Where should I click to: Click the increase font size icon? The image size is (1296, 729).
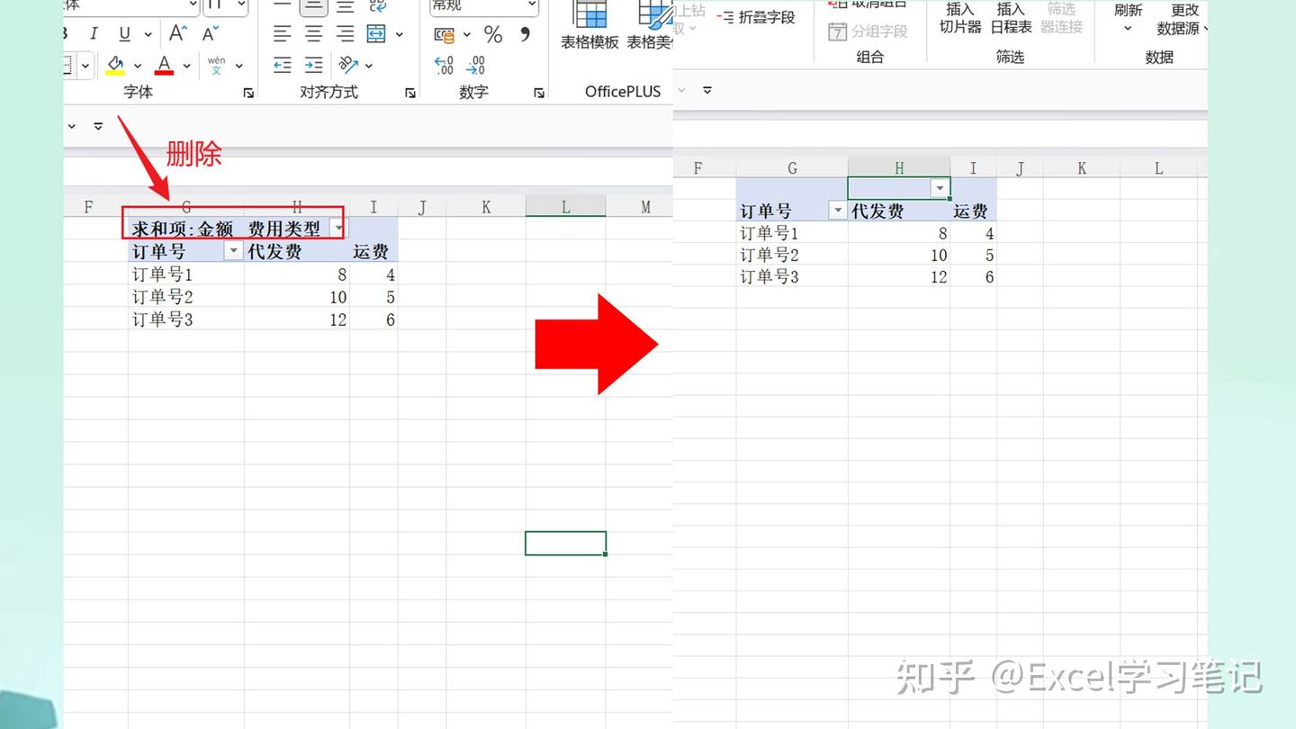point(175,31)
